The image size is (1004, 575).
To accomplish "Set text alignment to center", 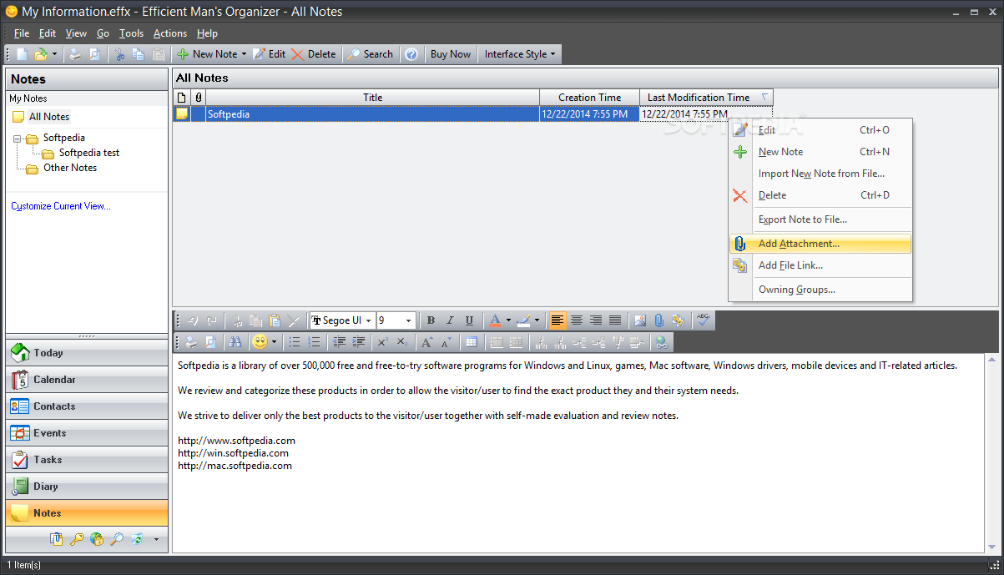I will (577, 320).
